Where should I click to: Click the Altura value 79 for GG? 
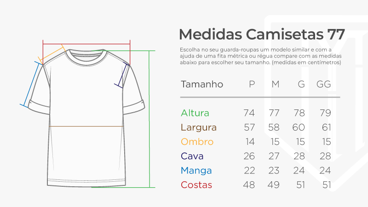click(324, 113)
